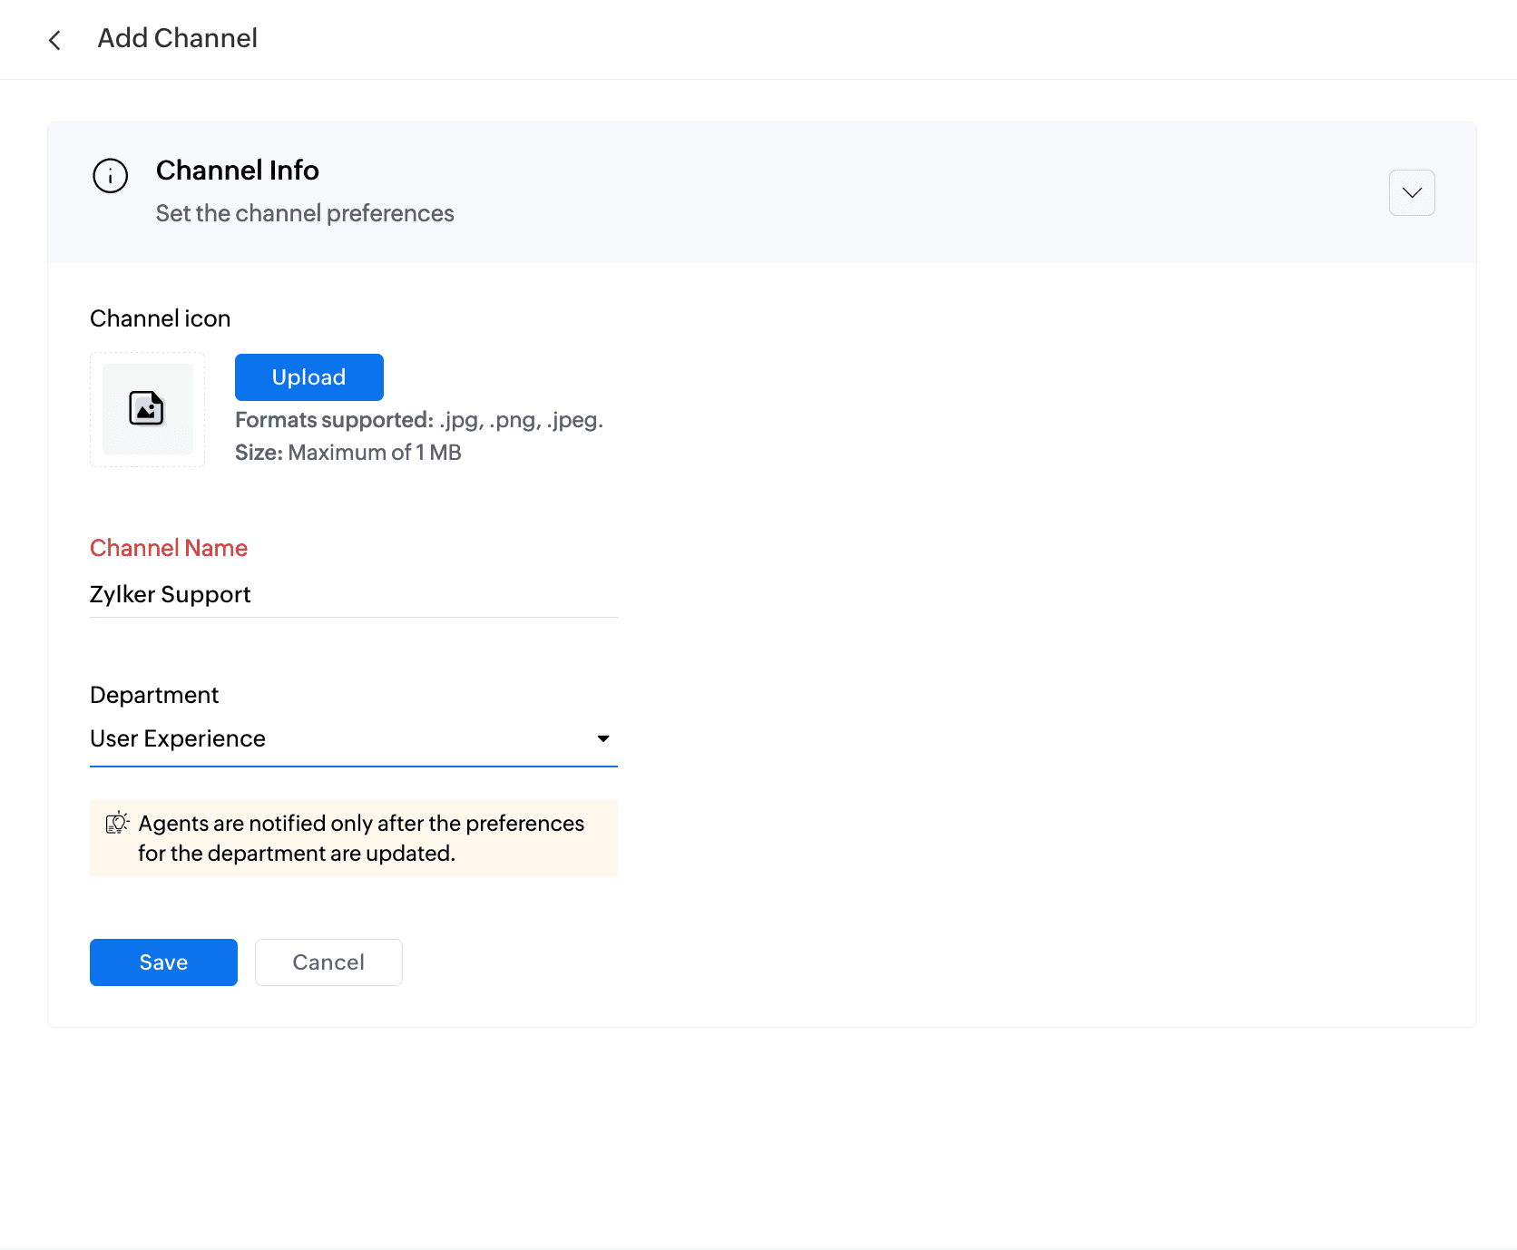
Task: Click the Formats supported text
Action: (418, 420)
